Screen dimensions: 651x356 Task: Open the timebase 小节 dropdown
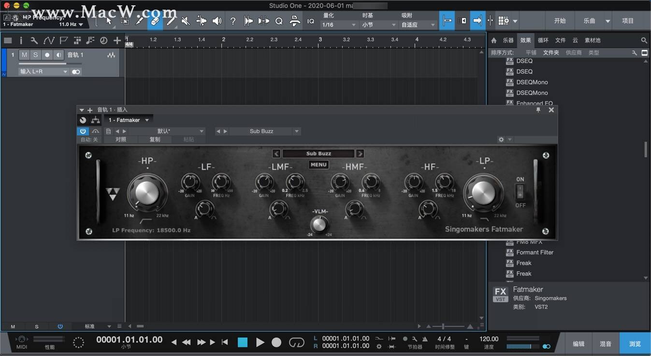(379, 25)
